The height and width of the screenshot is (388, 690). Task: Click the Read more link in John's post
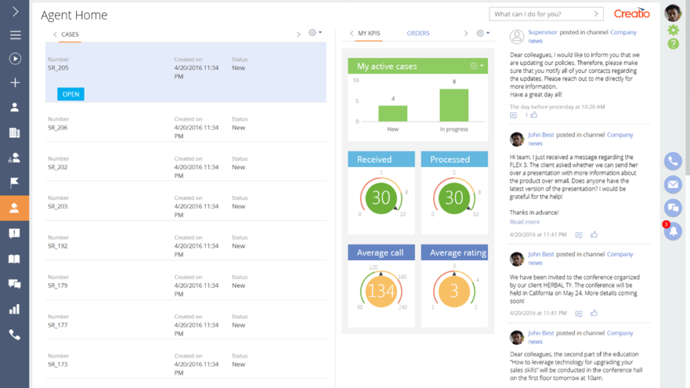click(524, 222)
